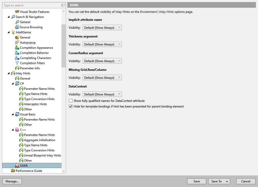This screenshot has width=258, height=187.
Task: Uncheck hide for template bindings option
Action: coord(71,106)
